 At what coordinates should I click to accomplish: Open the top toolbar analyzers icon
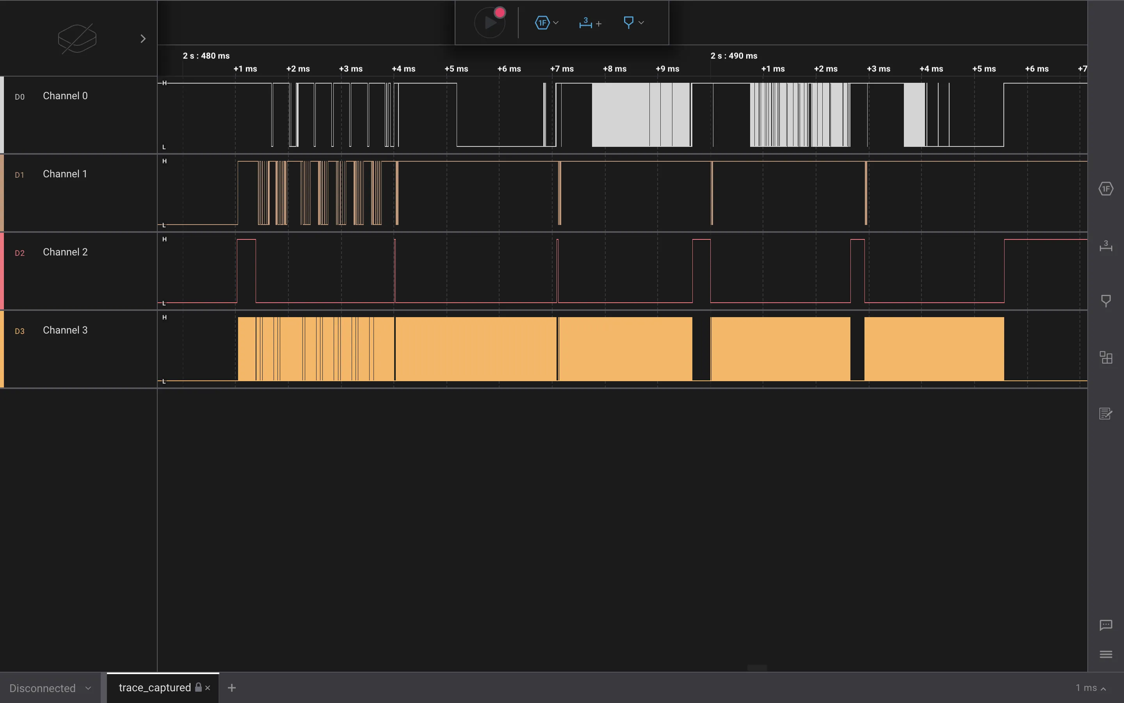tap(542, 22)
